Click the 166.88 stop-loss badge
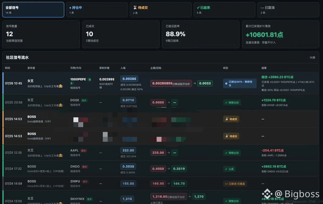Screen dimensions: 323x204 click(158, 183)
